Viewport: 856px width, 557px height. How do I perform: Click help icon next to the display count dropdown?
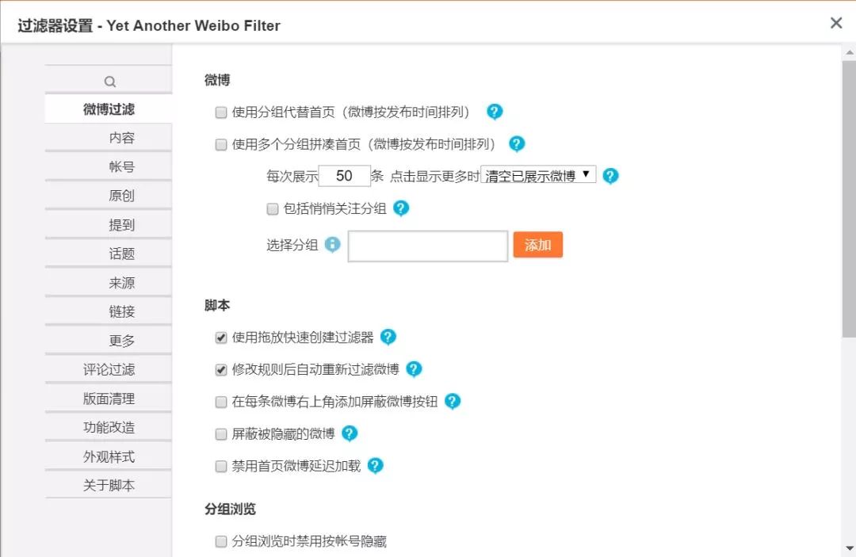pyautogui.click(x=610, y=176)
